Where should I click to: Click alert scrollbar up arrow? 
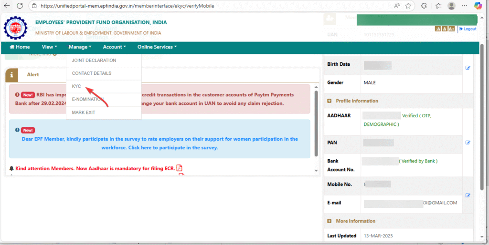[316, 87]
